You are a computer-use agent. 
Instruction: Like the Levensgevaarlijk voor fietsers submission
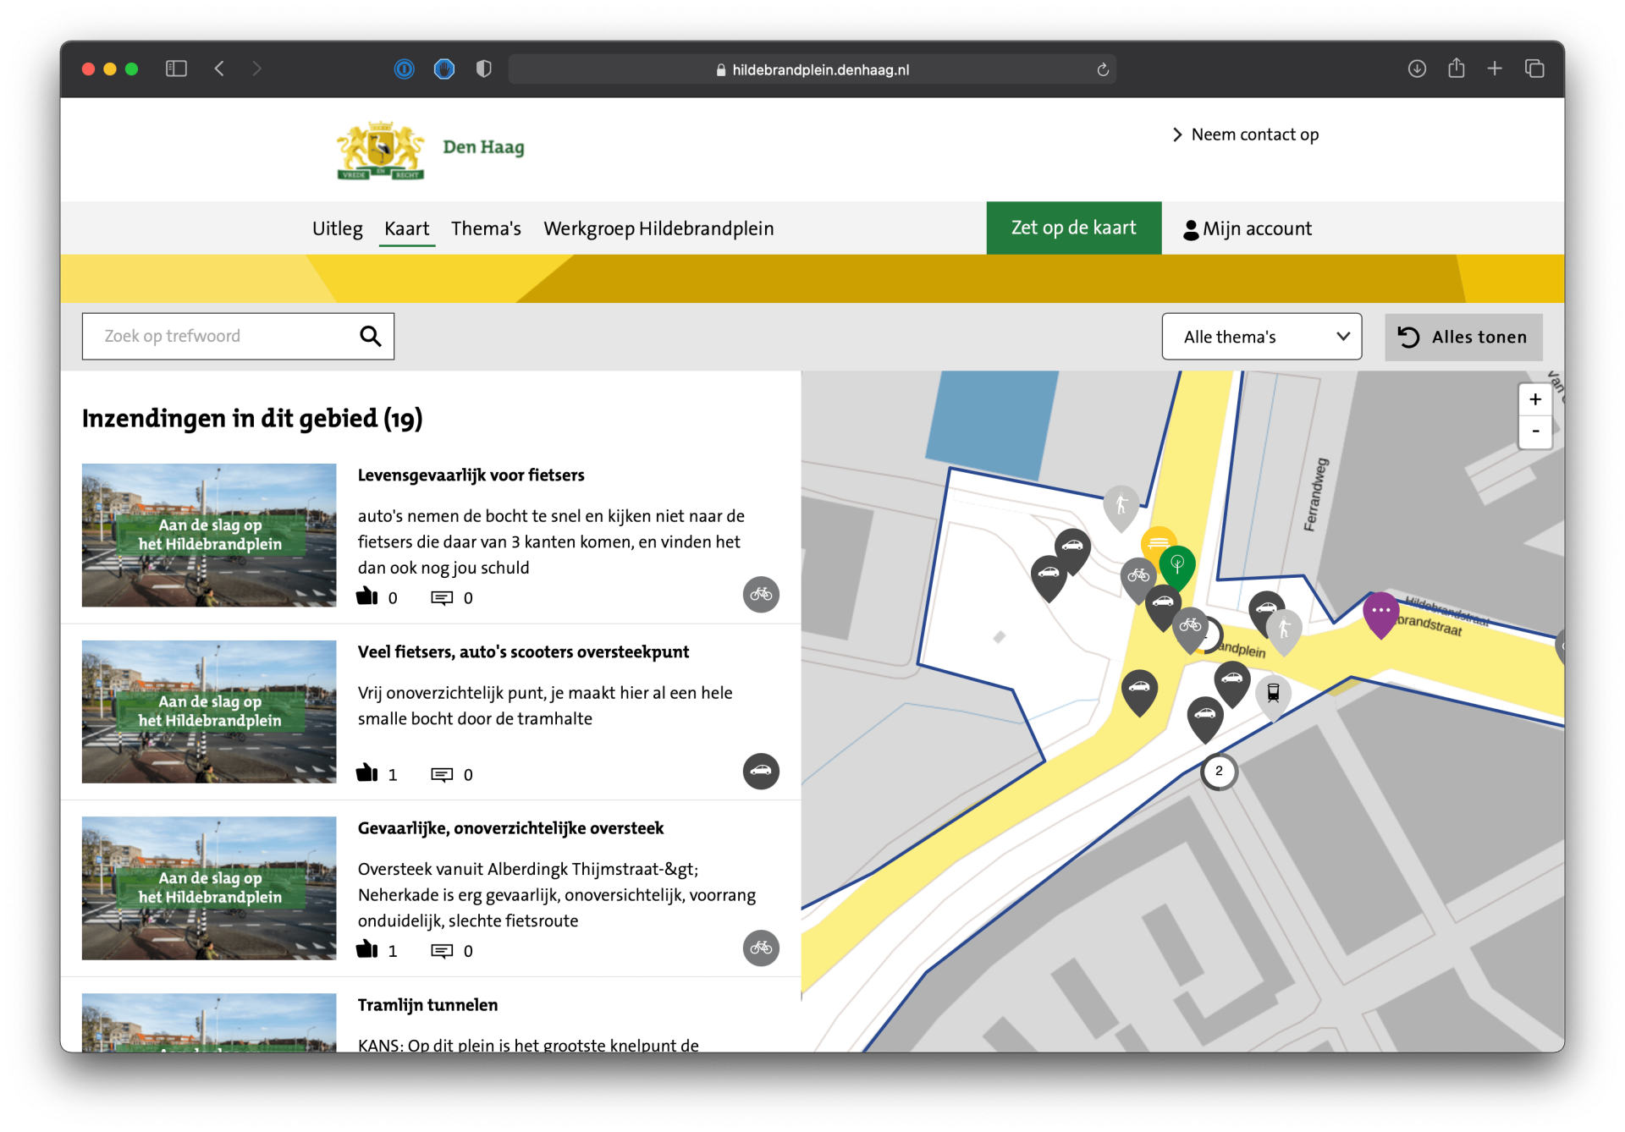click(366, 596)
